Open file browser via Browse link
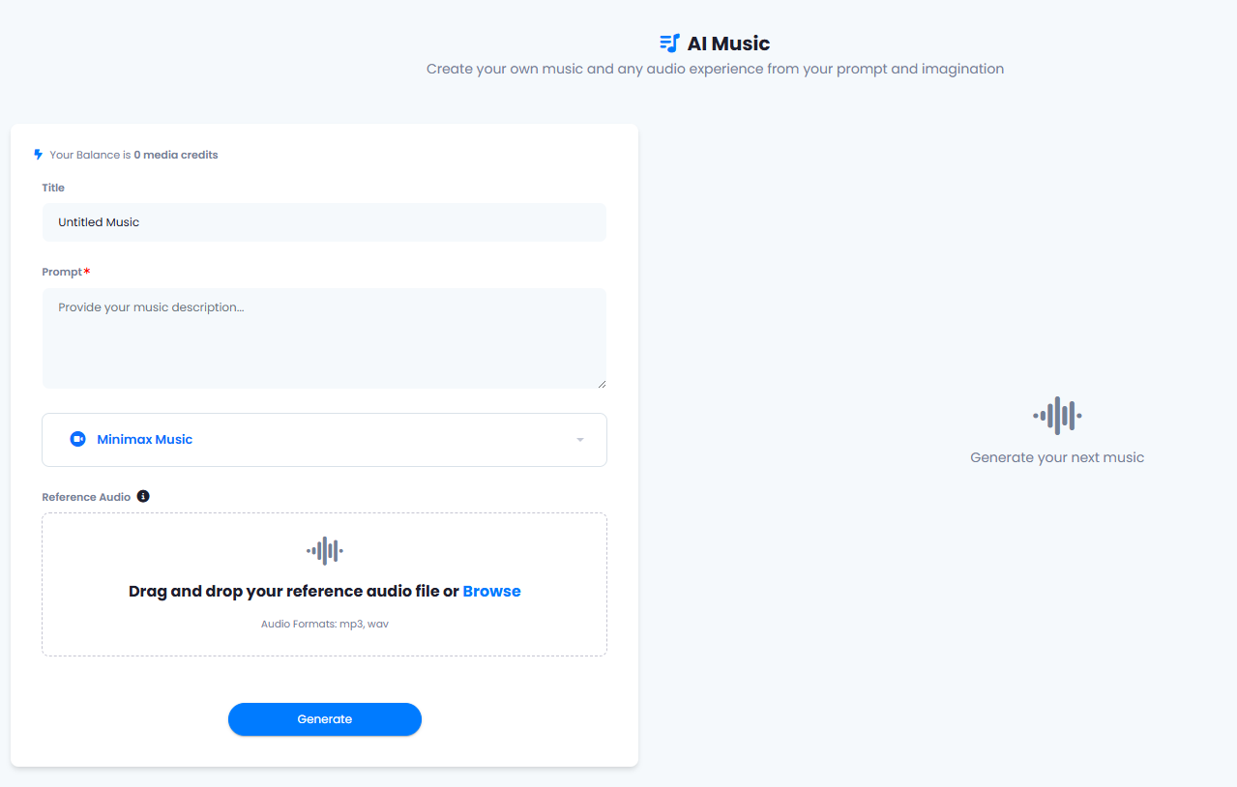This screenshot has width=1237, height=787. 491,591
